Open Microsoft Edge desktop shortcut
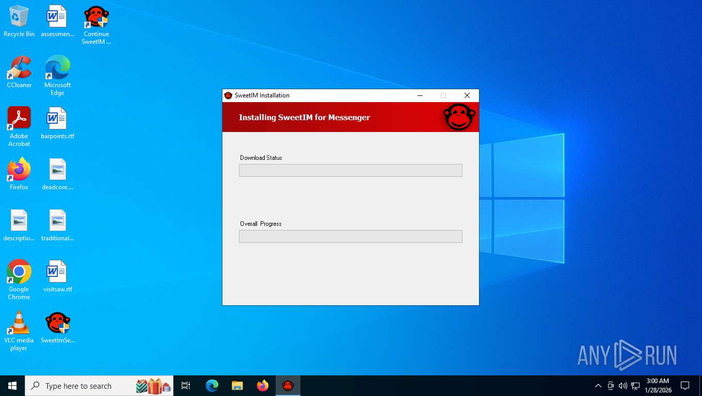Viewport: 702px width, 396px height. (x=57, y=76)
